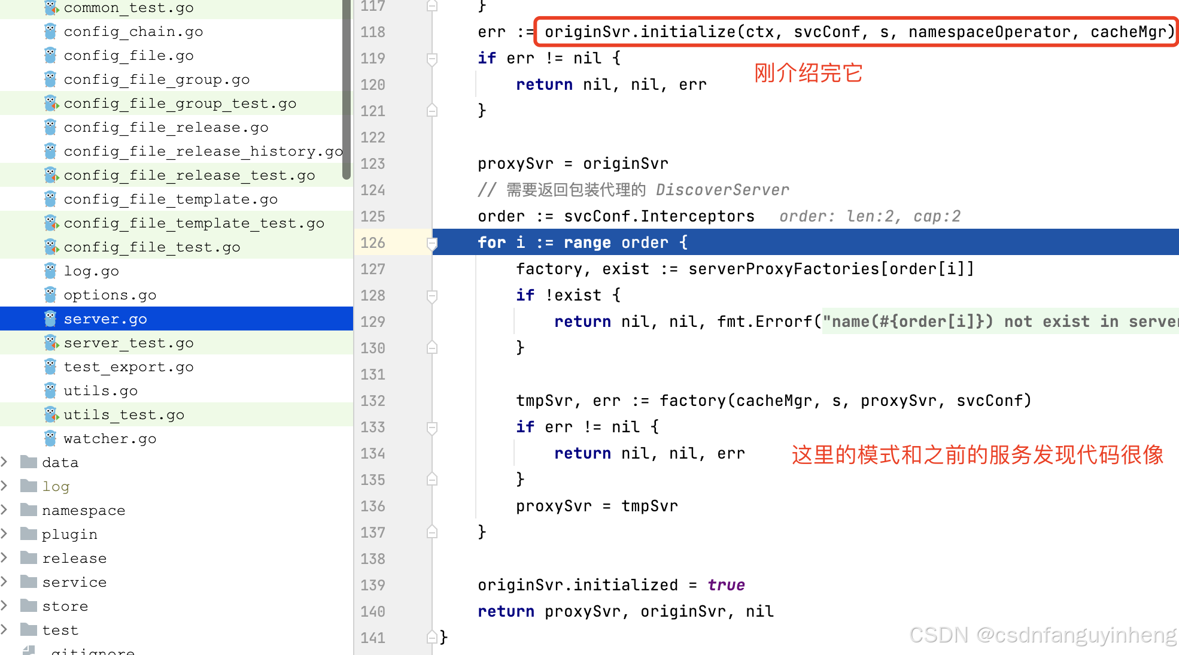Open config_chain.go in the project tree

pos(133,31)
